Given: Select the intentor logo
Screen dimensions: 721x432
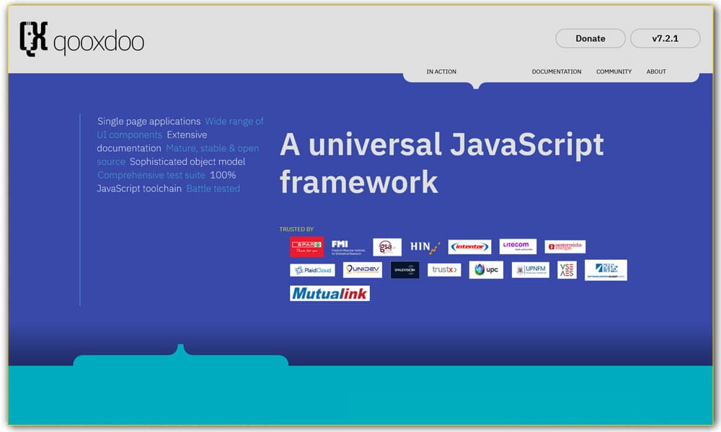Looking at the screenshot, I should (x=469, y=246).
